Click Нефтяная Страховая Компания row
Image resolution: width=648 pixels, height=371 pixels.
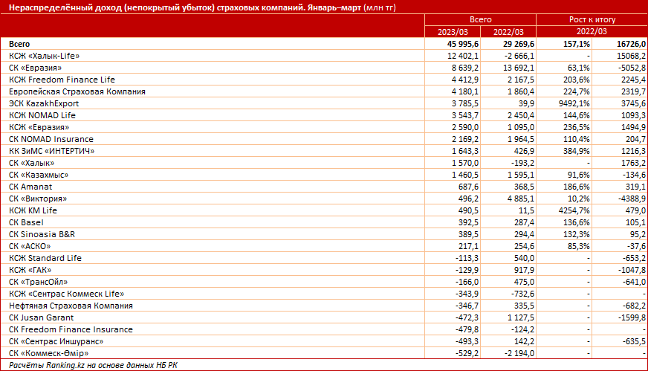coord(324,306)
